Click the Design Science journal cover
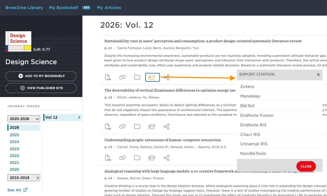327x196 pixels. coord(18,41)
